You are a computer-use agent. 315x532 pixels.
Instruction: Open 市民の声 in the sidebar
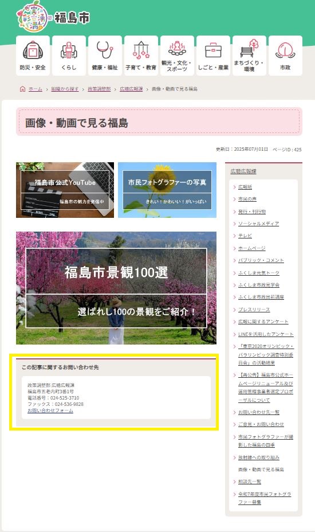(247, 199)
